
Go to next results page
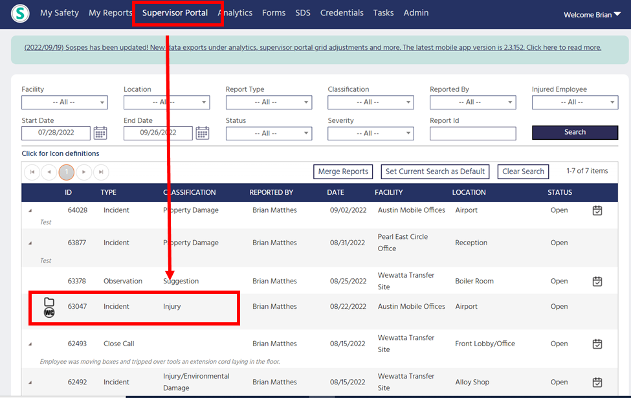coord(83,172)
